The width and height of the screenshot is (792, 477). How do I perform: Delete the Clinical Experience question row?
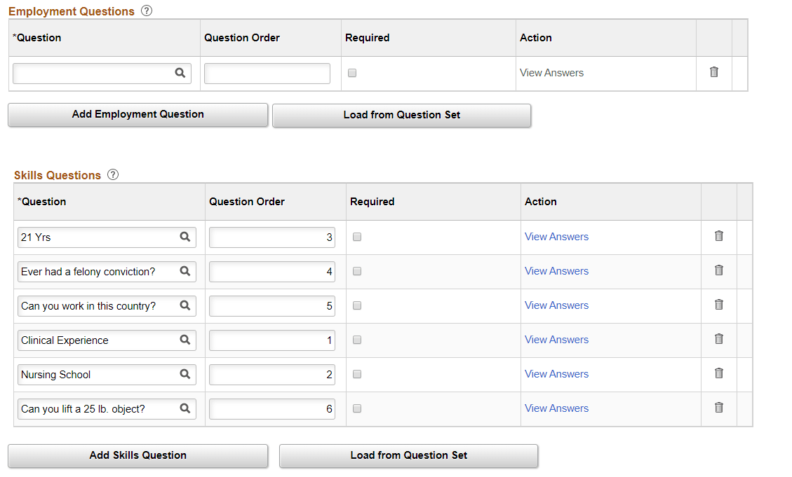(719, 339)
